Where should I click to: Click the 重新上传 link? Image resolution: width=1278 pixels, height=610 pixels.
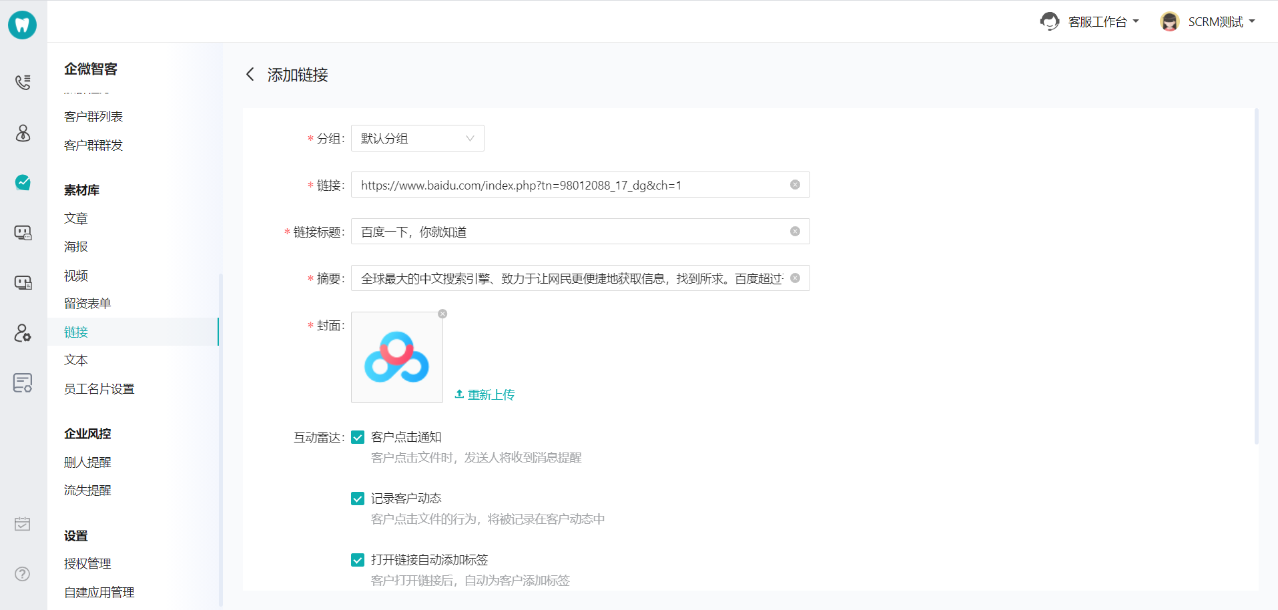[x=485, y=394]
